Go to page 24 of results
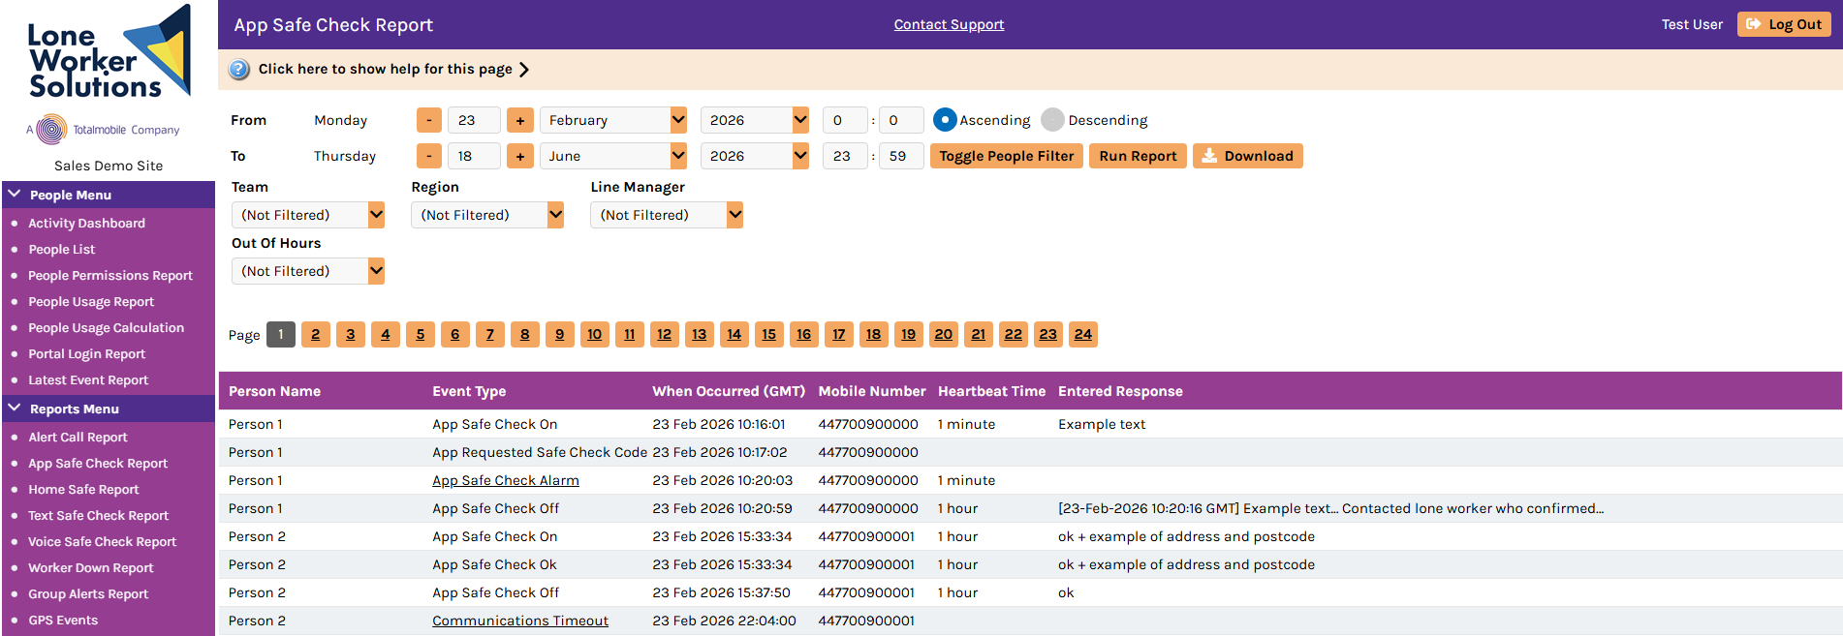The height and width of the screenshot is (636, 1843). pyautogui.click(x=1083, y=334)
